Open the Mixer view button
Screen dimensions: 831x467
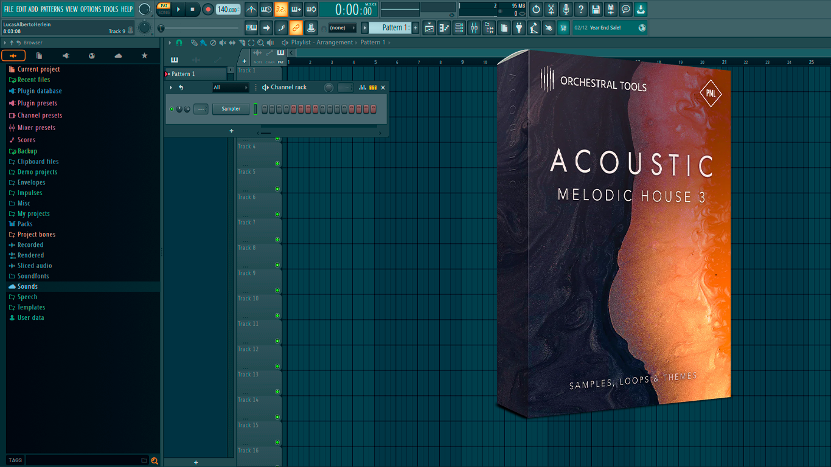click(x=474, y=27)
